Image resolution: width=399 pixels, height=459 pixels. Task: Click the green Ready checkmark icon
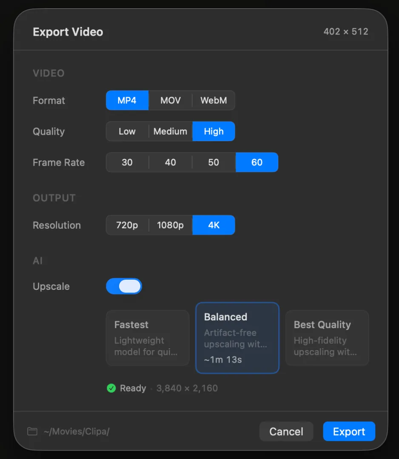tap(111, 388)
